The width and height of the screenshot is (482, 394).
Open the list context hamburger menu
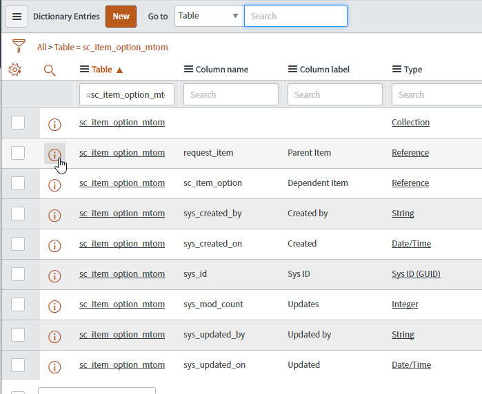click(x=17, y=17)
